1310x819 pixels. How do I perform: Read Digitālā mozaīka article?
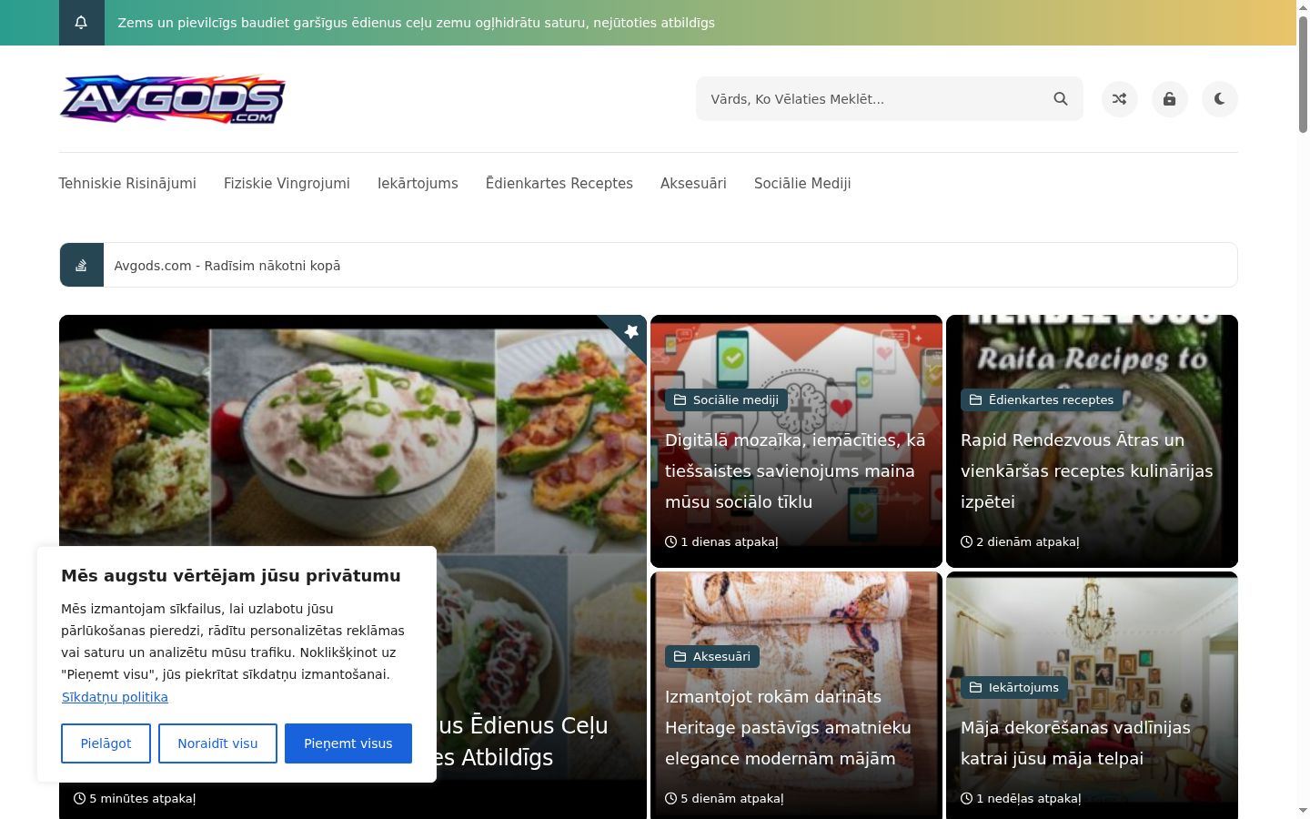(x=795, y=470)
